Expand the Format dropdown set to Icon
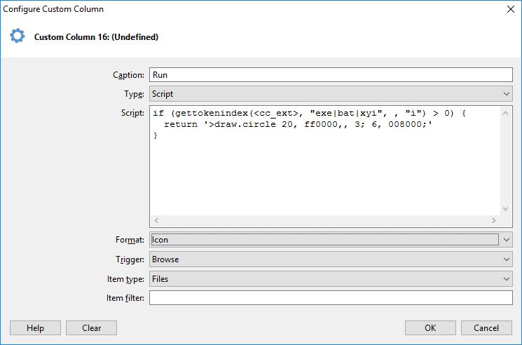Image resolution: width=522 pixels, height=345 pixels. 331,240
